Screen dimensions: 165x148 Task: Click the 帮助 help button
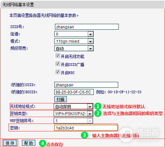pos(28,143)
